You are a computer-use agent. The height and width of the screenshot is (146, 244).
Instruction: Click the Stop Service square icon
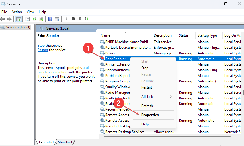pyautogui.click(x=73, y=19)
